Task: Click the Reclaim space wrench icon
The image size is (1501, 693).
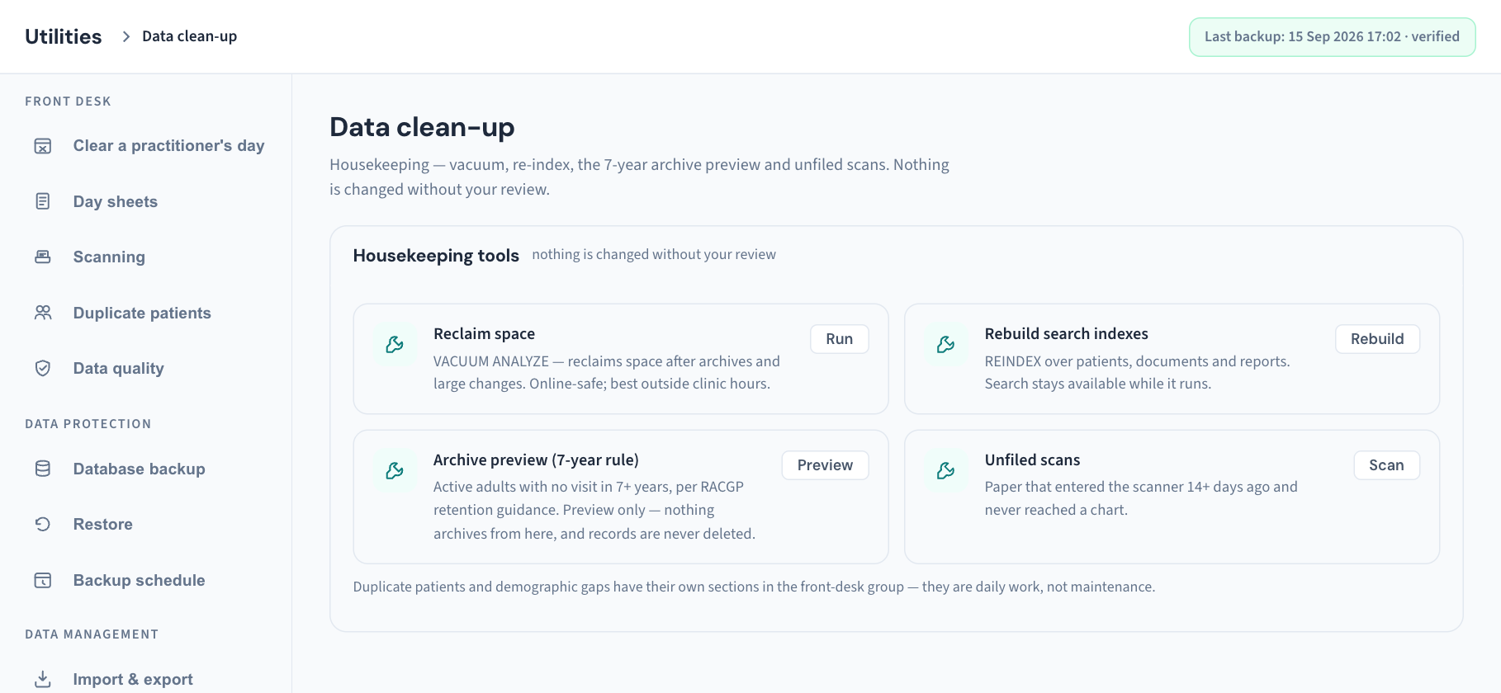Action: point(395,344)
